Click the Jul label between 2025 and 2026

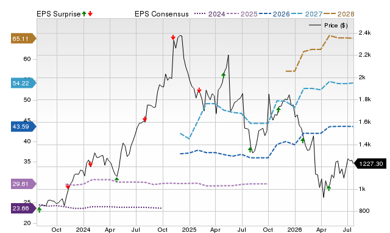coord(241,229)
